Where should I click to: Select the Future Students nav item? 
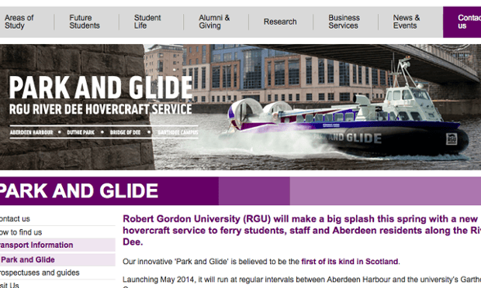[x=85, y=22]
